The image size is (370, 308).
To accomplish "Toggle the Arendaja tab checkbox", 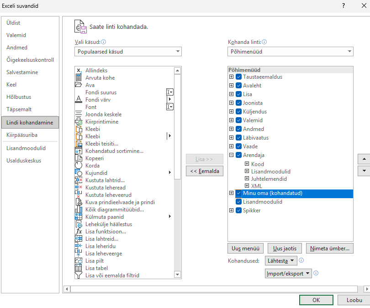I will [239, 155].
